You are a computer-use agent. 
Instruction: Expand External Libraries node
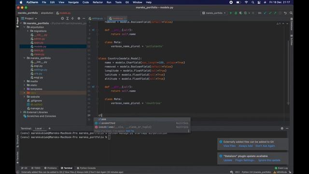coord(21,112)
